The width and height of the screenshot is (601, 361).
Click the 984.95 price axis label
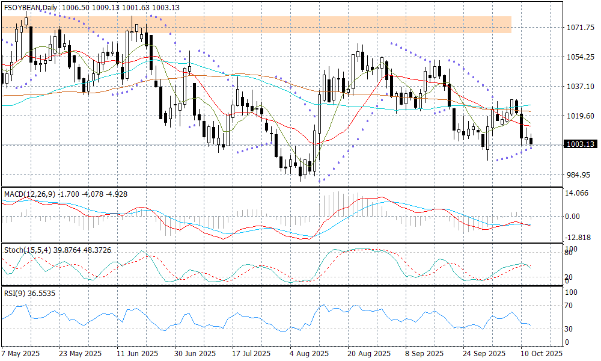click(580, 175)
